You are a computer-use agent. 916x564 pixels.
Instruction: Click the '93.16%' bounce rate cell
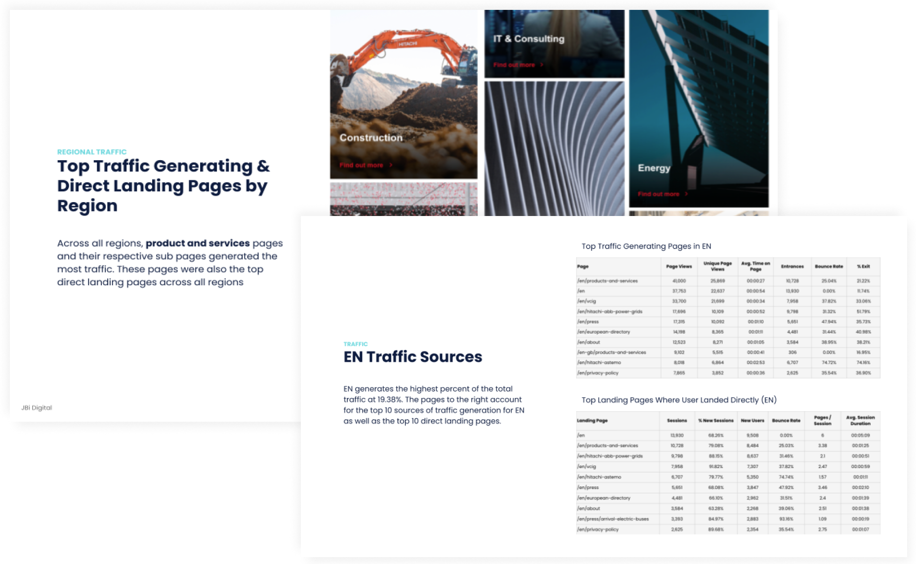click(x=786, y=519)
